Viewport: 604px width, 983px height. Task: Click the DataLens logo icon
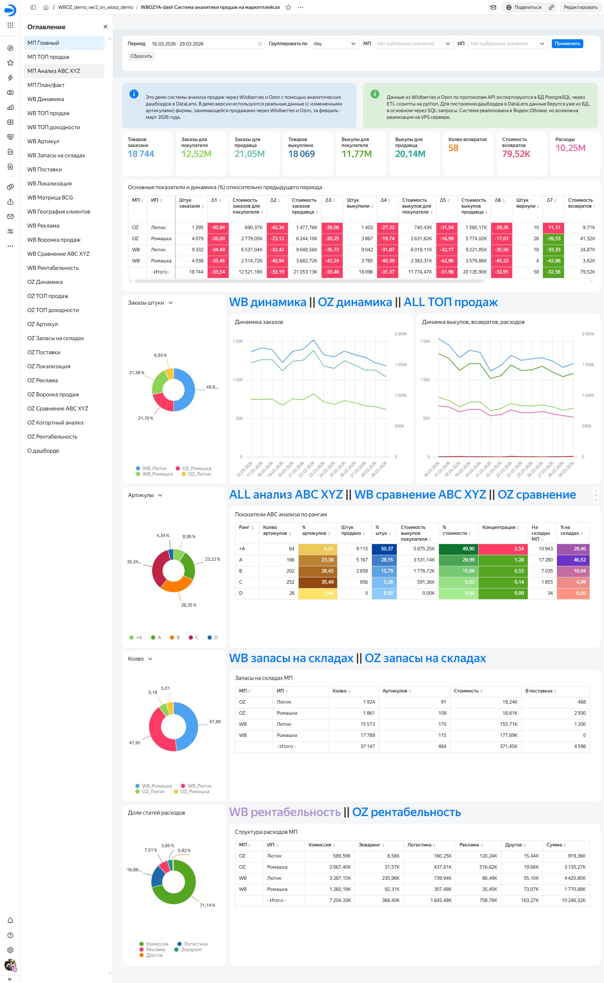(10, 10)
